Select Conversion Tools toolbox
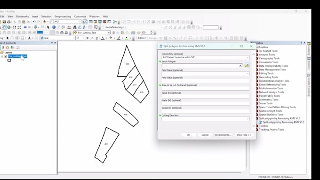 pos(269,62)
